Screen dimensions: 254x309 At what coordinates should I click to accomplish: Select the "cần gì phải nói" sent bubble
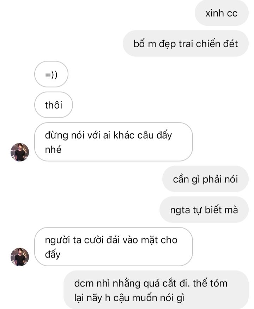coord(205,179)
